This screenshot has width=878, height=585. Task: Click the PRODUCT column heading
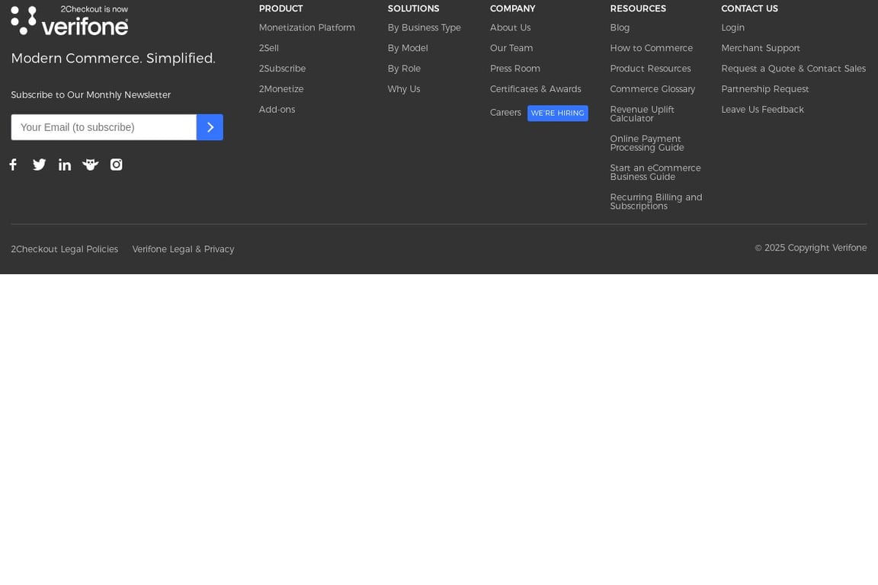(280, 8)
